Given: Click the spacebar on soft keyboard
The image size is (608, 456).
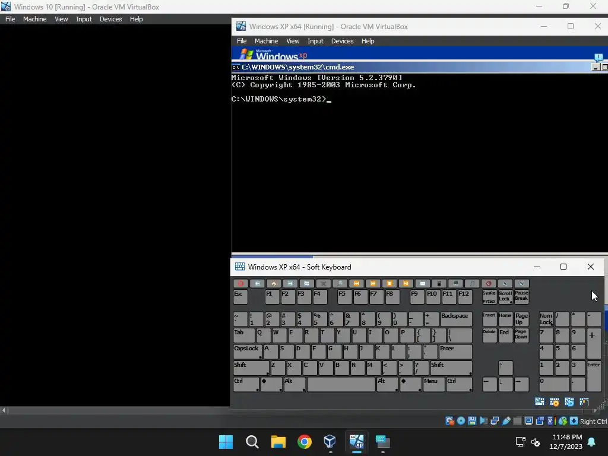Looking at the screenshot, I should 341,384.
